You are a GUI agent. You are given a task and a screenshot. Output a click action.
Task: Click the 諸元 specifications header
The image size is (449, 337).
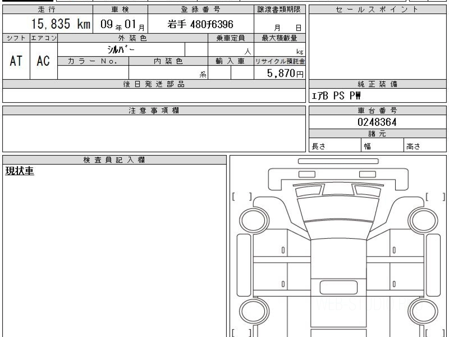coord(378,134)
